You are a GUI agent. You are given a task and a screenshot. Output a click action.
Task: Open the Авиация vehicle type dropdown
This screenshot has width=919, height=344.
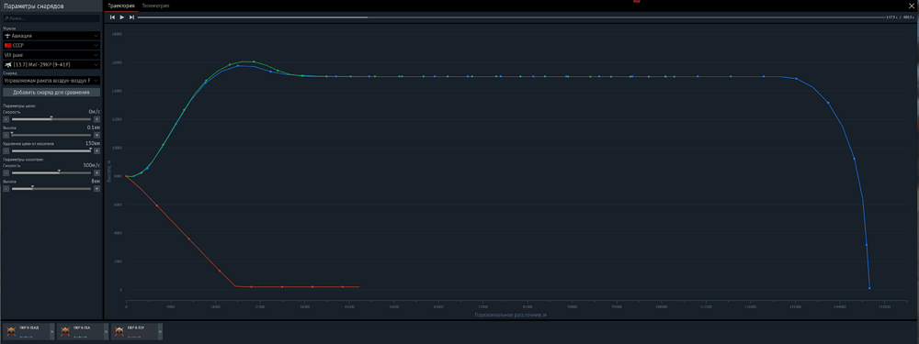(51, 36)
